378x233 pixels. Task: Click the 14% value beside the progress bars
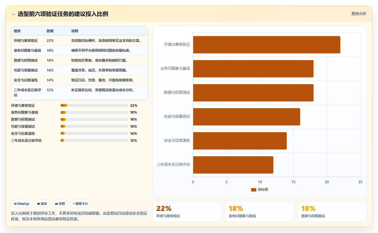[134, 133]
